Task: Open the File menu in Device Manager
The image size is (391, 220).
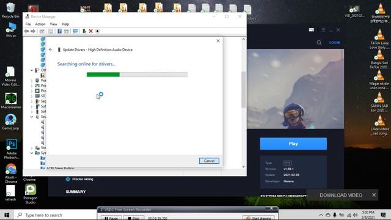Action: coord(28,24)
